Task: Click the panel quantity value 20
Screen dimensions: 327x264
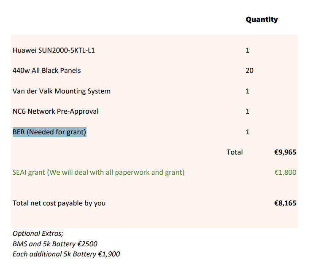Action: [249, 70]
